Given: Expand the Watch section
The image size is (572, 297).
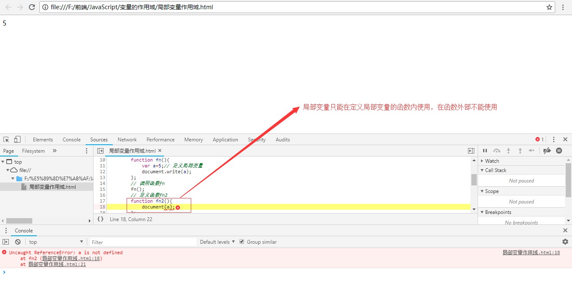Looking at the screenshot, I should [x=492, y=161].
